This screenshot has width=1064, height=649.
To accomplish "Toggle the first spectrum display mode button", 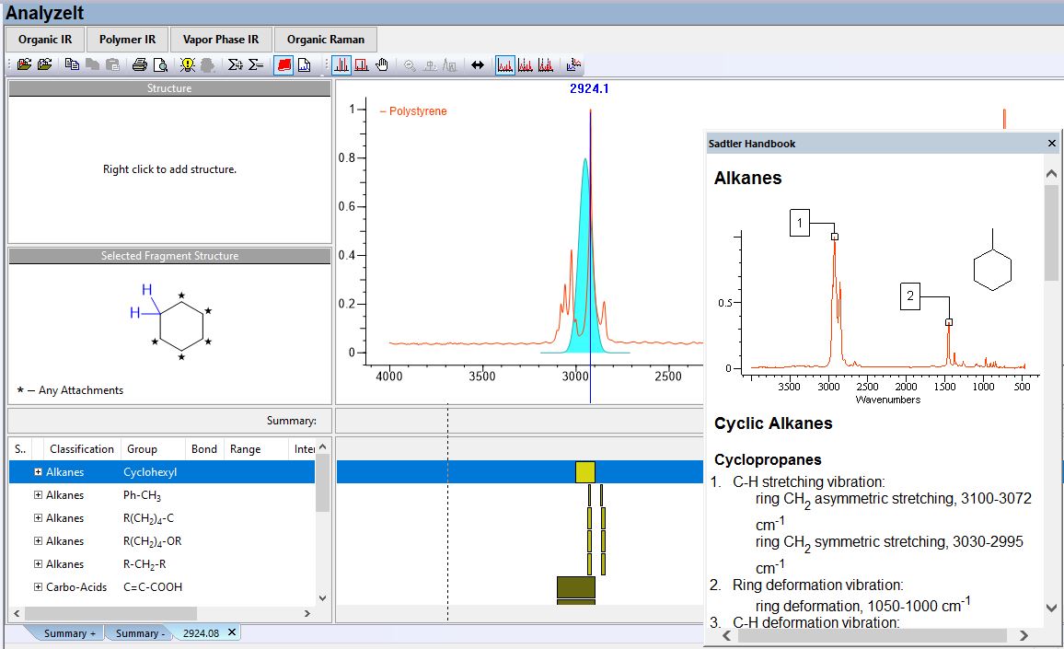I will coord(505,65).
